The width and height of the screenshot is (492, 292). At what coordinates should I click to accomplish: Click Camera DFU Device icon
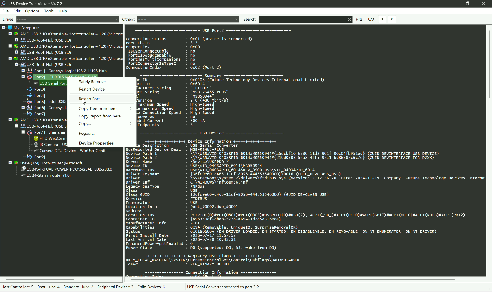click(36, 151)
